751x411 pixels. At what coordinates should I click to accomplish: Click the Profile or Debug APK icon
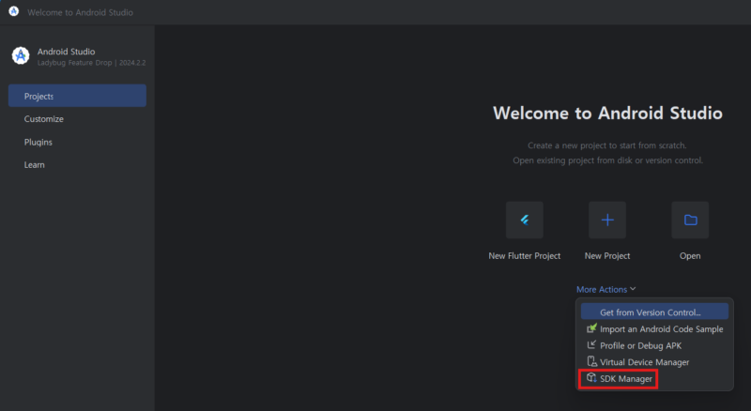pyautogui.click(x=592, y=345)
